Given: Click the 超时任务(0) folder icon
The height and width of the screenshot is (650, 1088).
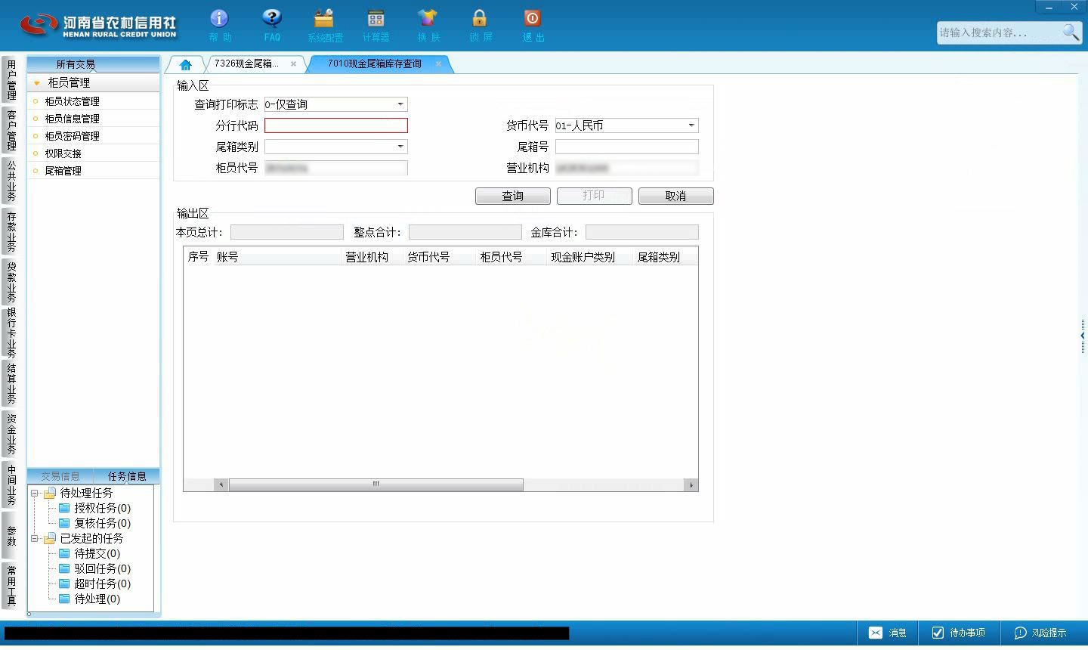Looking at the screenshot, I should point(64,583).
